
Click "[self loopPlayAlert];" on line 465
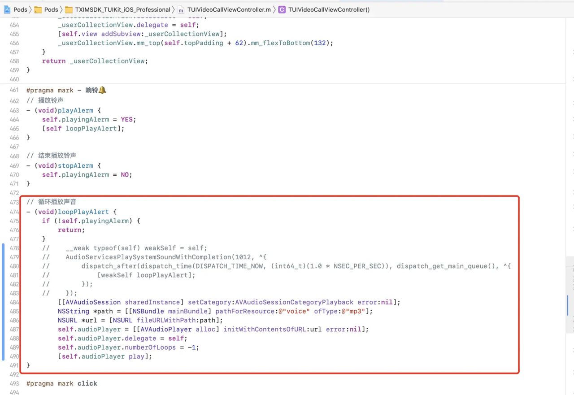tap(83, 129)
